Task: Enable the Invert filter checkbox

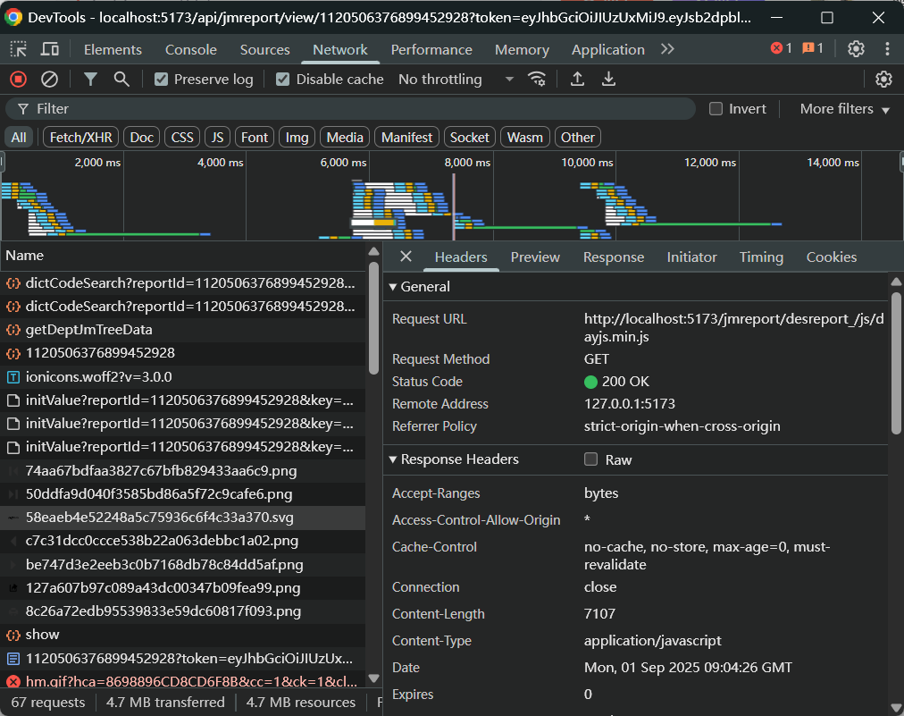Action: coord(716,108)
